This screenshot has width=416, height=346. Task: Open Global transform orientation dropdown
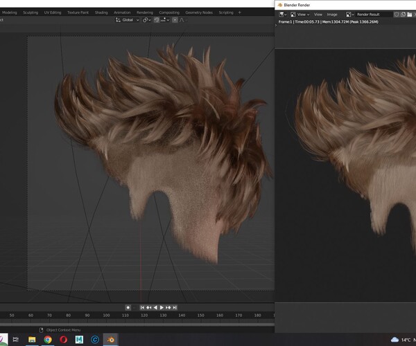[x=128, y=20]
